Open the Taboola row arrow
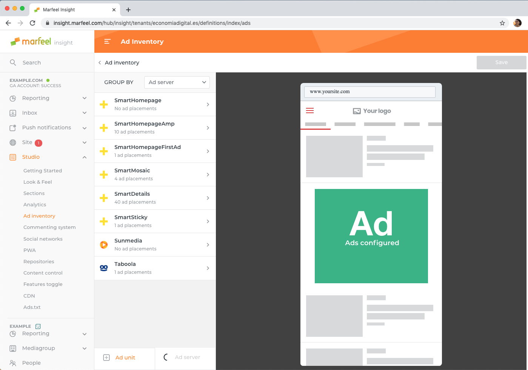Viewport: 528px width, 370px height. [208, 268]
